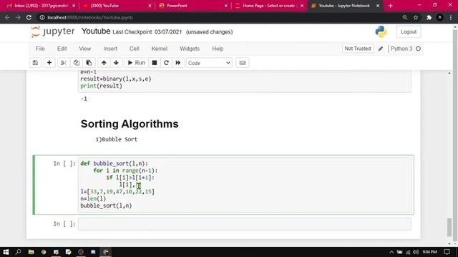The image size is (458, 257).
Task: Switch to the PowerPoint browser tab
Action: (193, 6)
